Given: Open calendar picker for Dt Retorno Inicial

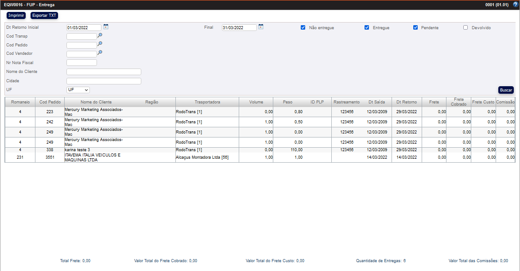Looking at the screenshot, I should pyautogui.click(x=106, y=27).
